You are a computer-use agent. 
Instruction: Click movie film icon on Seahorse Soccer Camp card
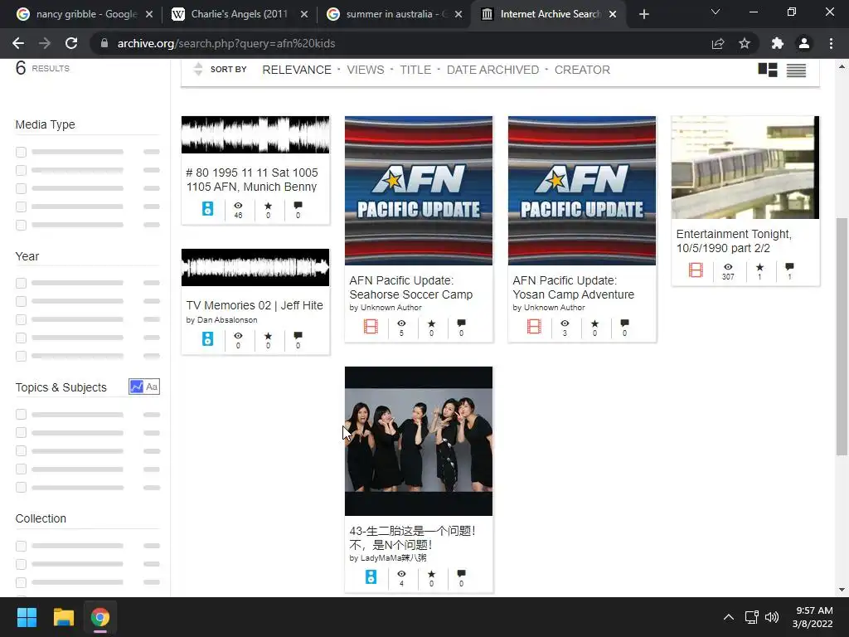[x=371, y=327]
